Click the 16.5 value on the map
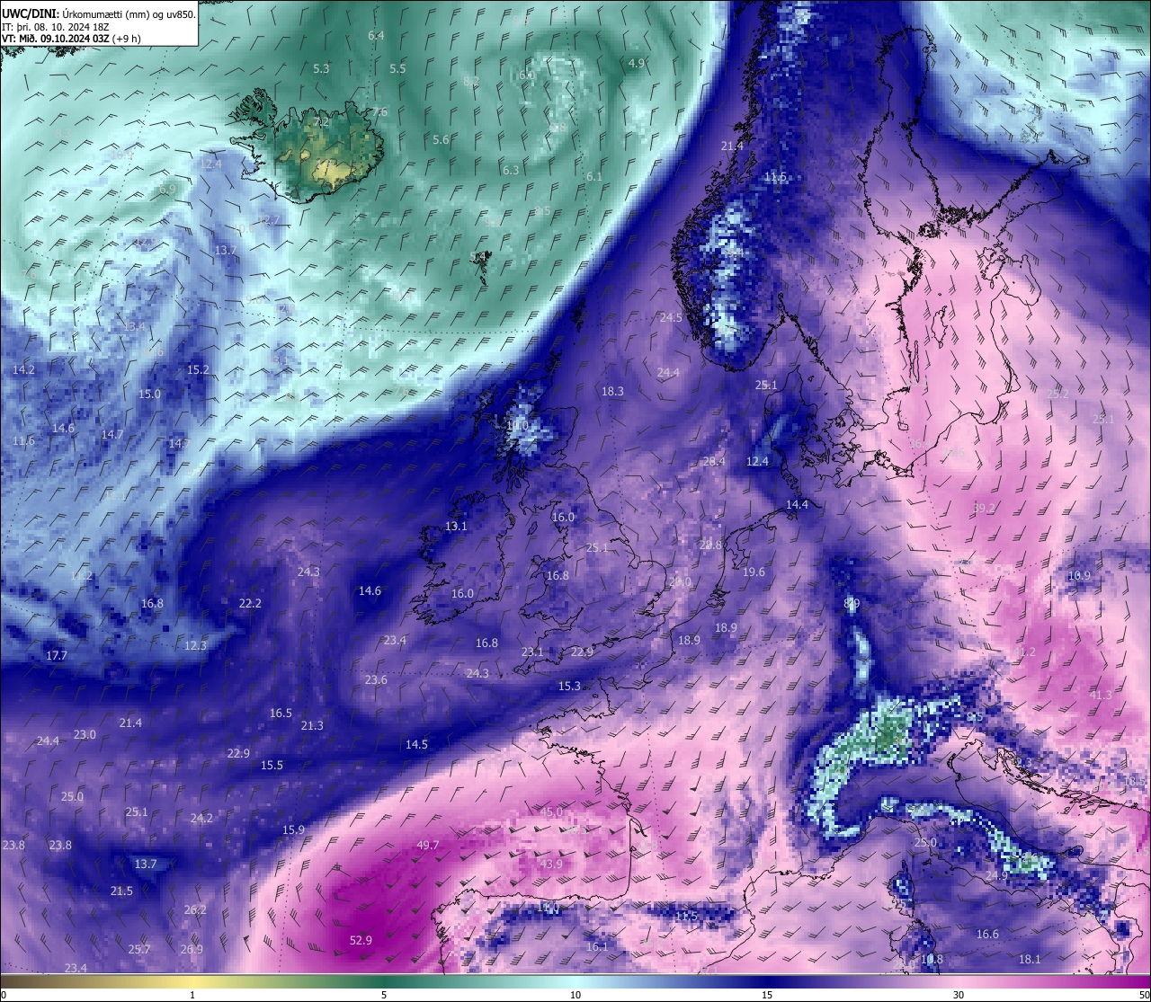 [x=281, y=713]
